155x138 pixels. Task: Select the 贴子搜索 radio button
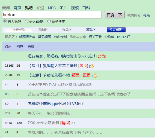coord(49,21)
